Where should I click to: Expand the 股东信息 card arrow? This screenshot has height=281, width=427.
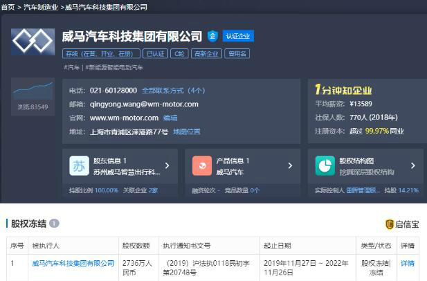[x=167, y=165]
